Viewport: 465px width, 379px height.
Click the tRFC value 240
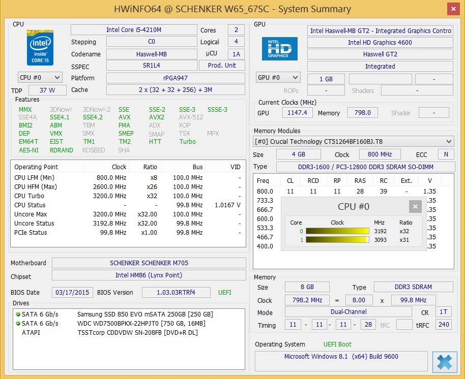443,325
